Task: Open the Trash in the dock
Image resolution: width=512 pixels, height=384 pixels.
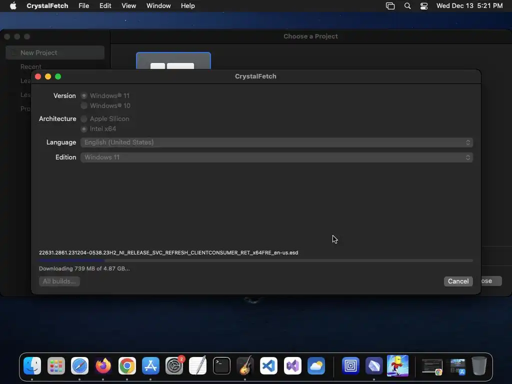Action: pyautogui.click(x=479, y=365)
